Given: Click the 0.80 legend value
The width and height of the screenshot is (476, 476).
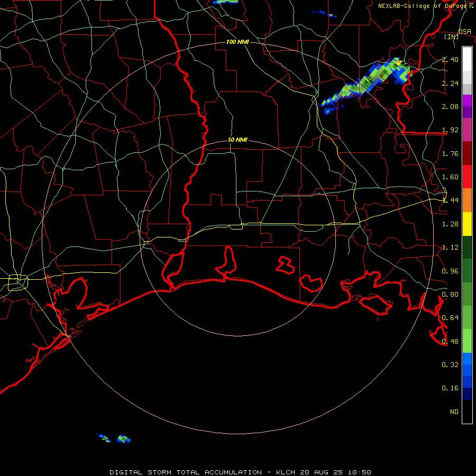Looking at the screenshot, I should click(450, 295).
